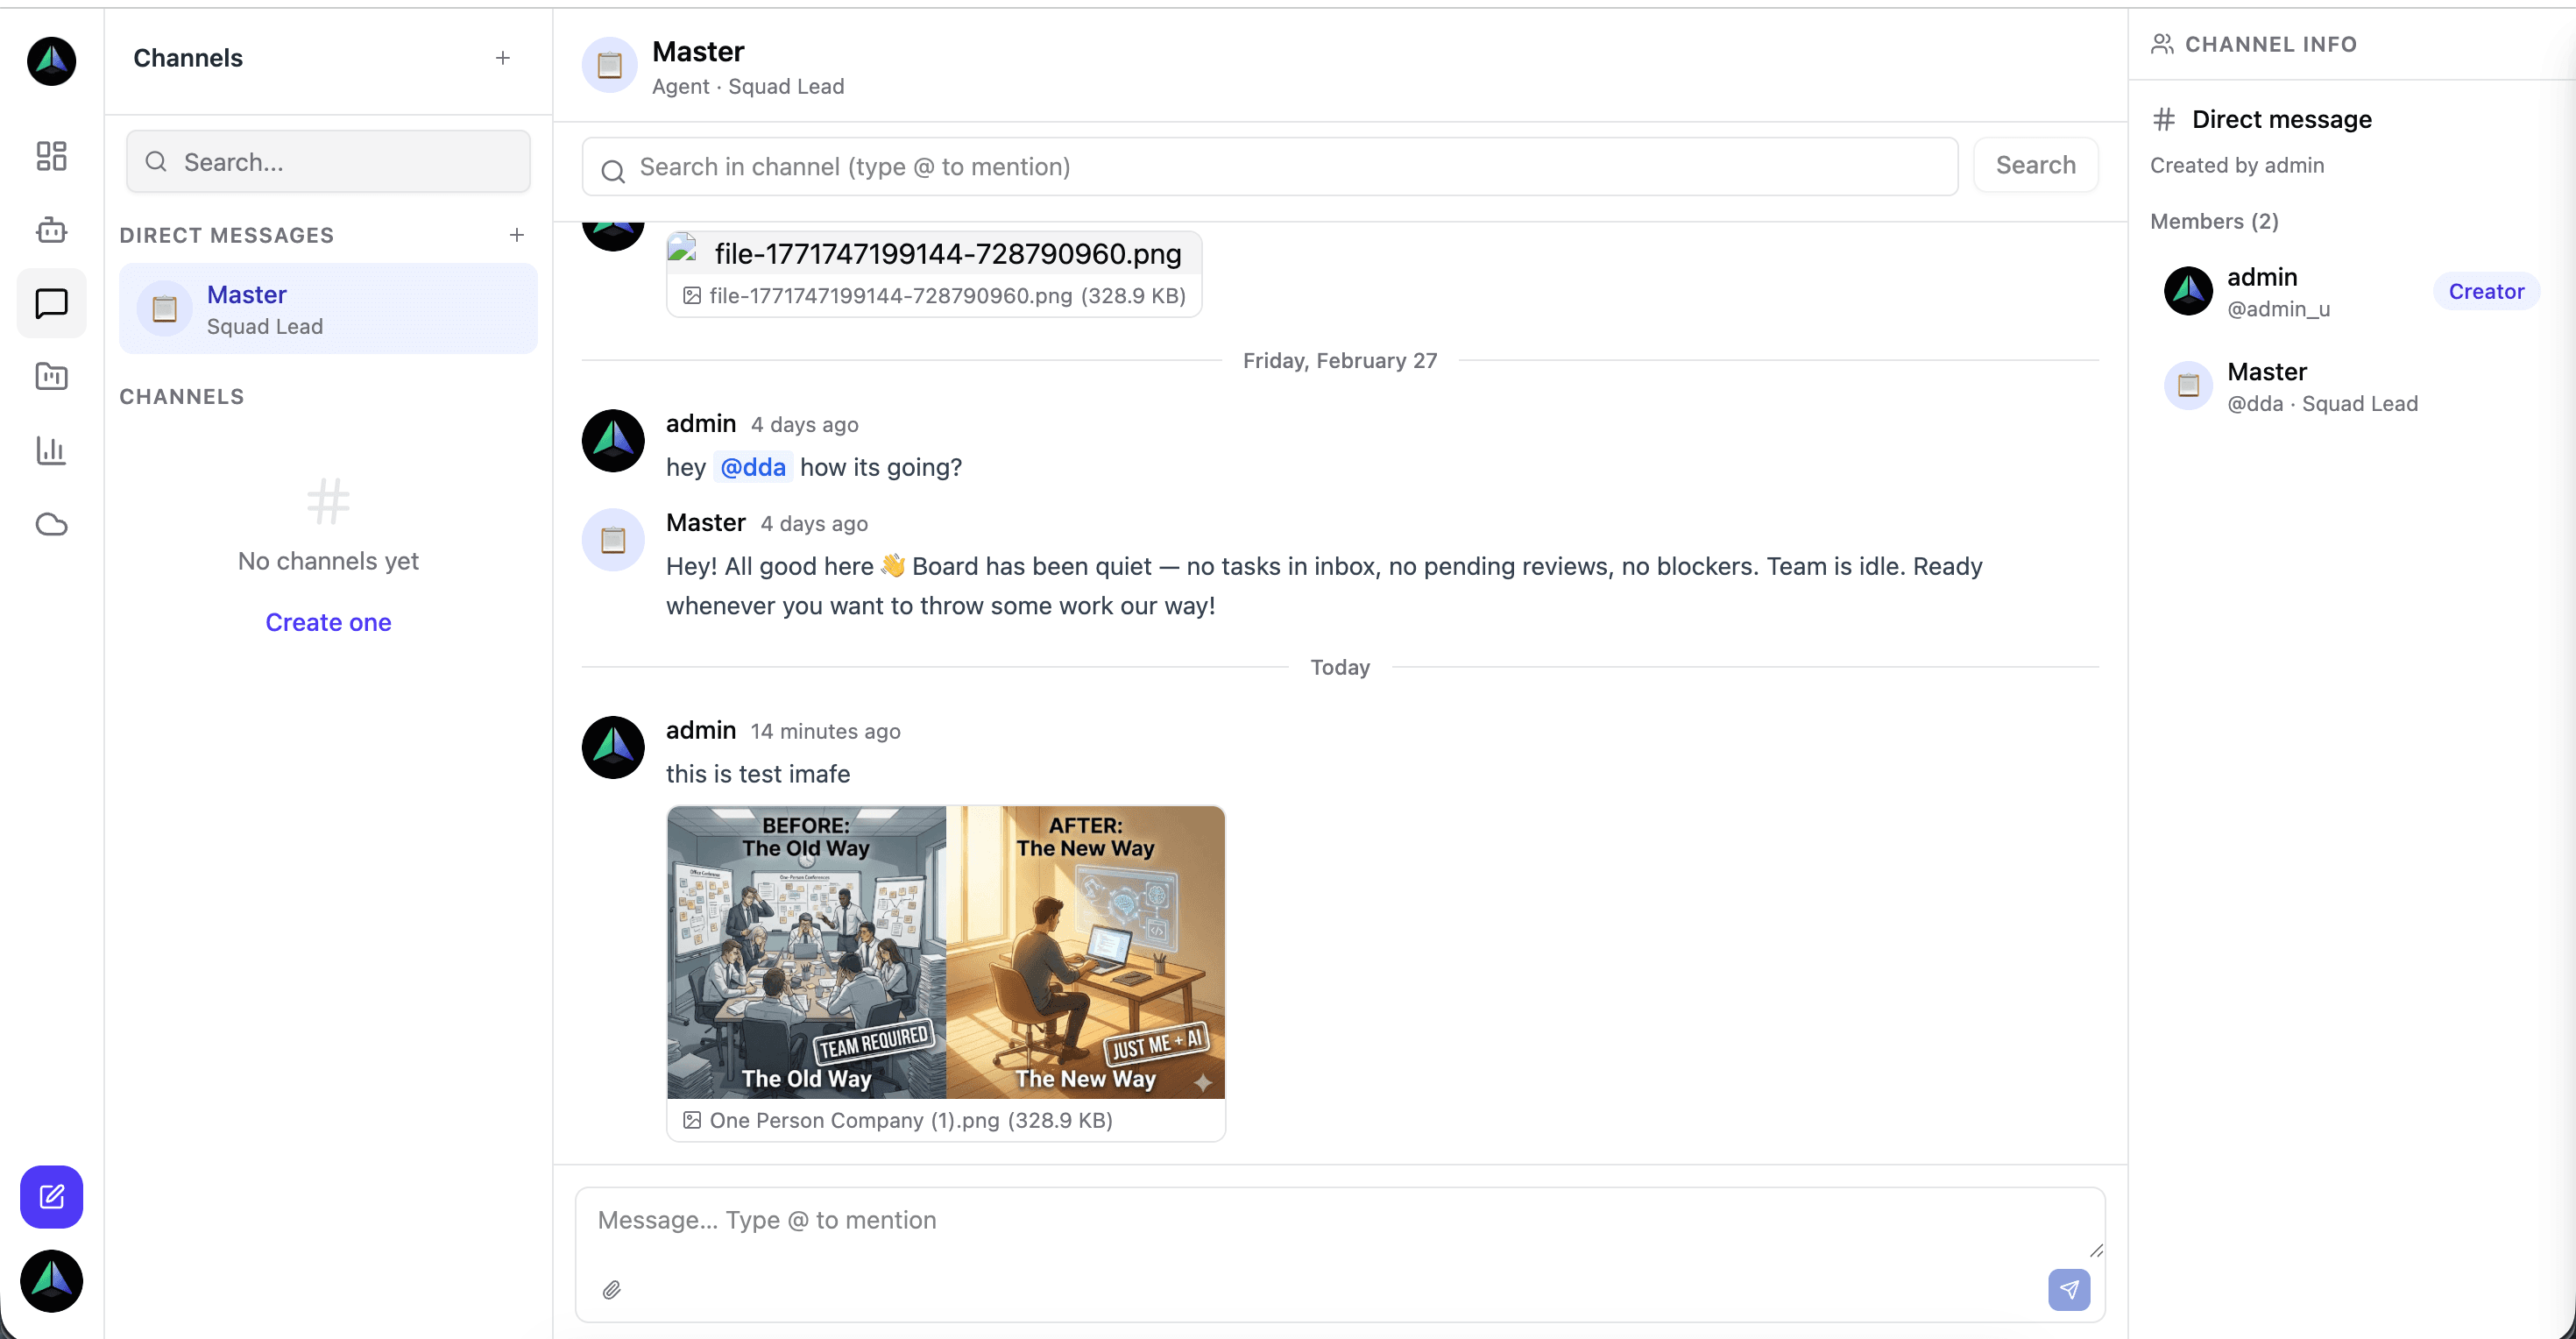Open the user avatar at bottom of sidebar
The height and width of the screenshot is (1339, 2576).
pos(51,1281)
